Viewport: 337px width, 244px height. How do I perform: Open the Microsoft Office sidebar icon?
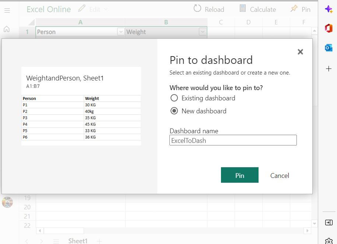click(x=329, y=28)
